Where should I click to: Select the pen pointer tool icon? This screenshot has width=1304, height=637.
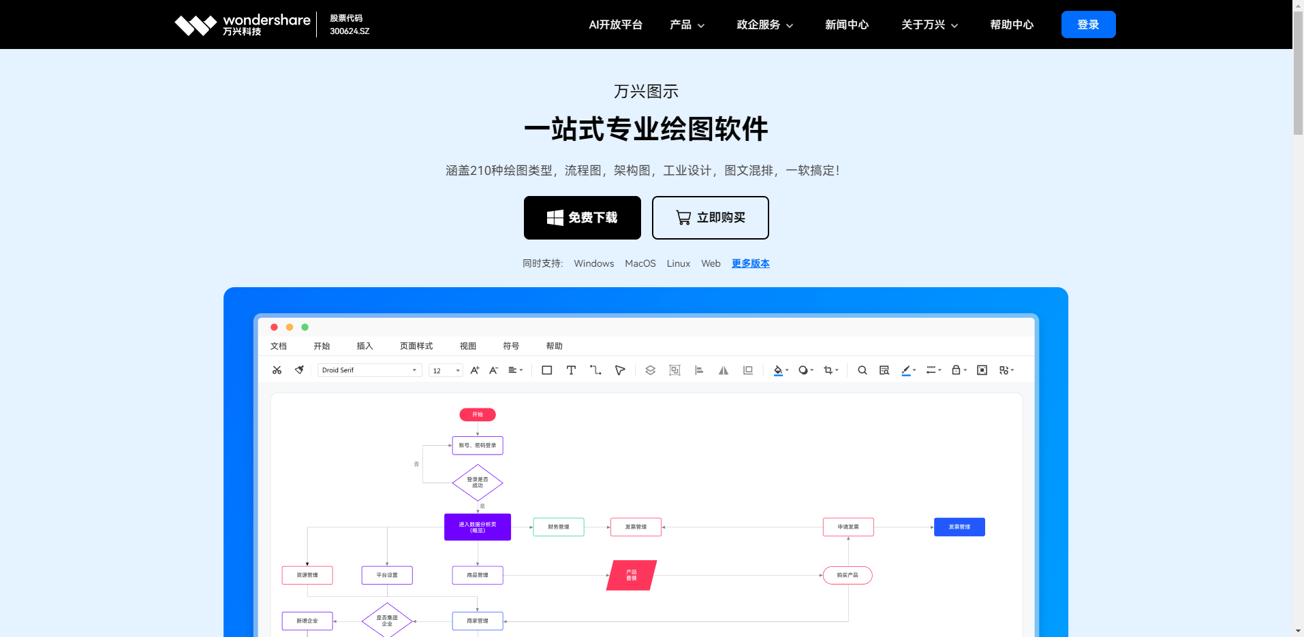coord(620,370)
